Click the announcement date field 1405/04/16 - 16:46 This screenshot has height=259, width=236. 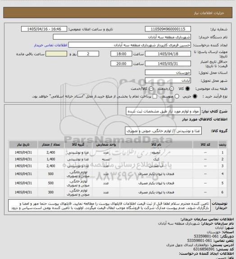pyautogui.click(x=44, y=29)
